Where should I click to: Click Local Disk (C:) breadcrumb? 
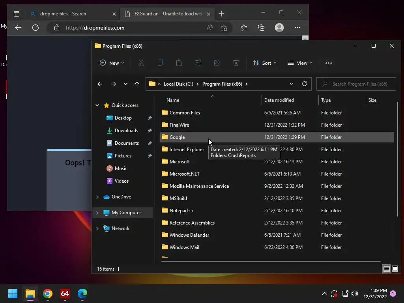click(x=178, y=84)
